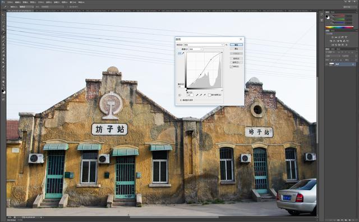The width and height of the screenshot is (359, 222).
Task: Enable the Show Clipping checkbox in Curves
Action: point(209,95)
